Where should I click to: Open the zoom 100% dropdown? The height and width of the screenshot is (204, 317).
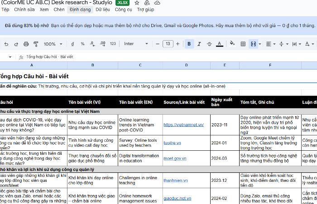coord(53,44)
